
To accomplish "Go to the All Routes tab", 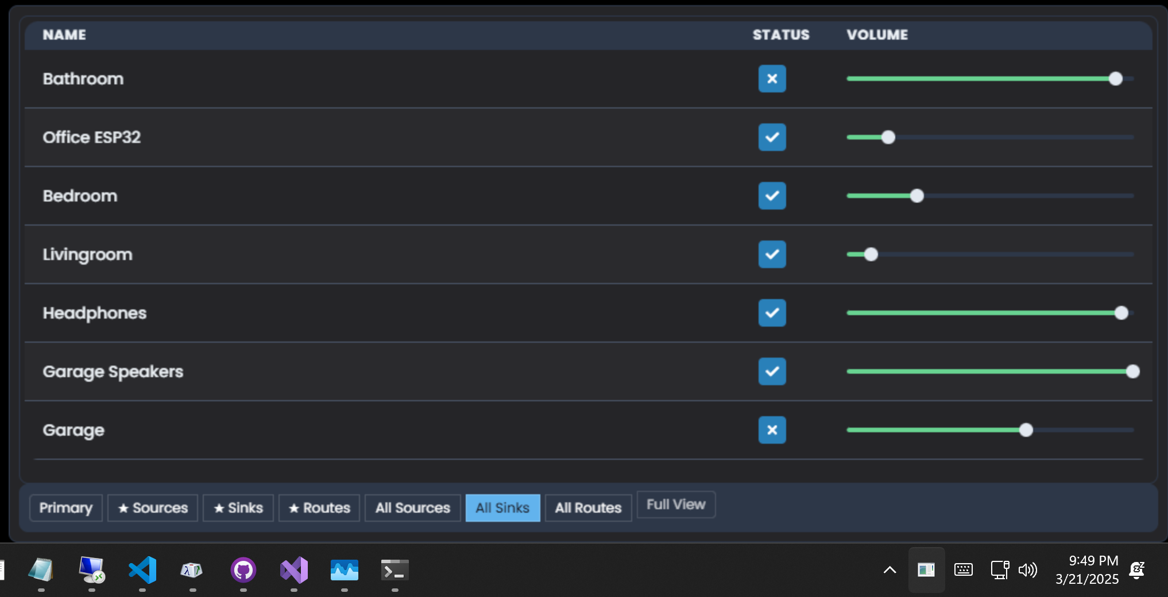I will tap(589, 508).
